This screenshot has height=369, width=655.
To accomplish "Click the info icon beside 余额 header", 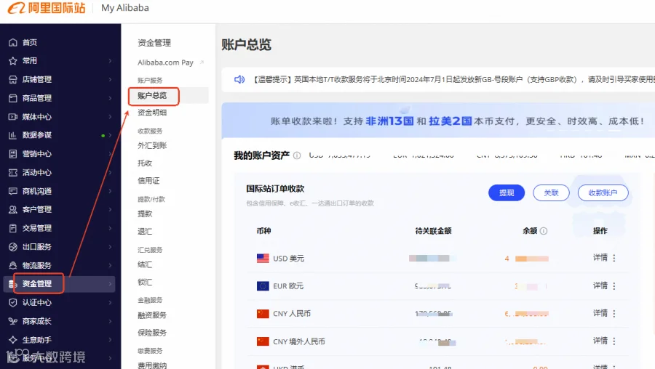I will (x=544, y=231).
